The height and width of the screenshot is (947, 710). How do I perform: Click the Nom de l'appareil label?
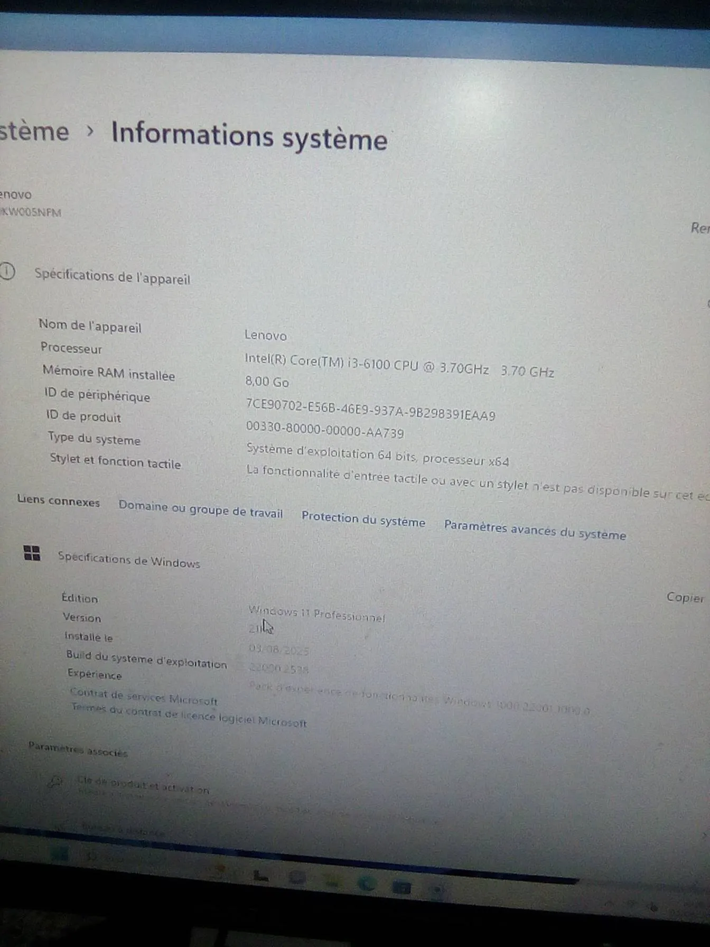click(x=90, y=326)
